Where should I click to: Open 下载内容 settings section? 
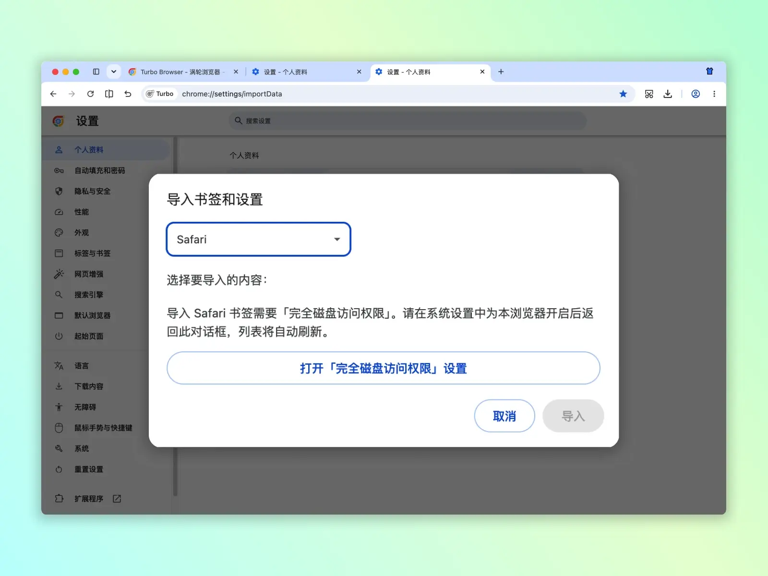point(106,386)
